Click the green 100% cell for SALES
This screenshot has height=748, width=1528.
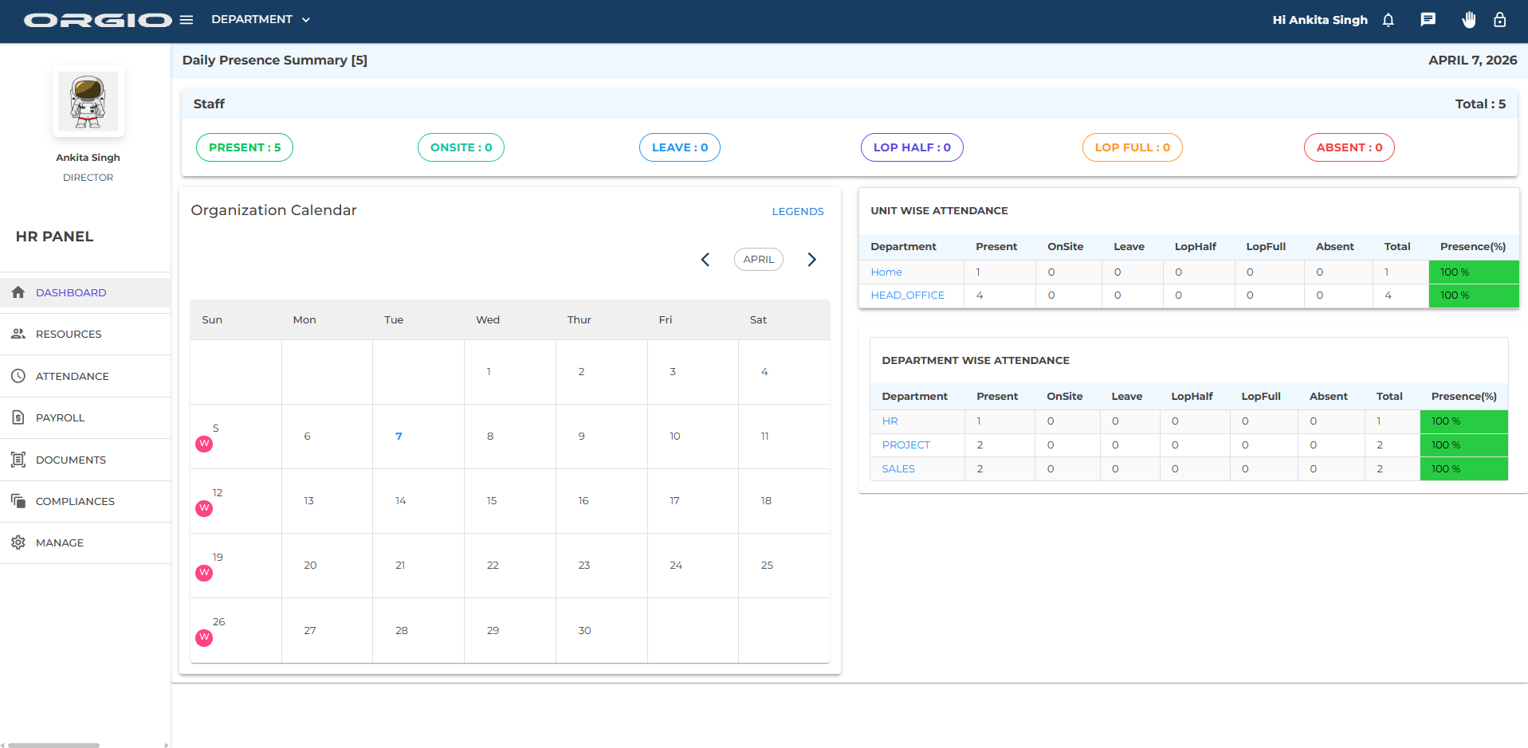1463,469
